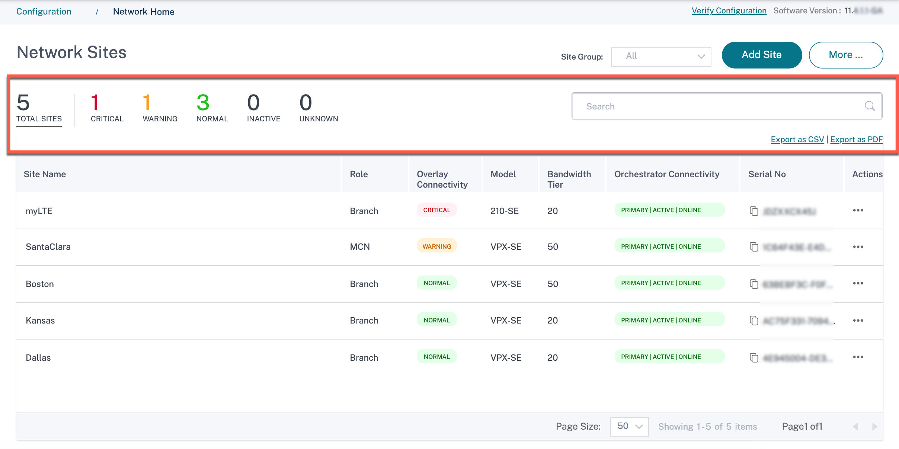Filter sites by Unknown status
The width and height of the screenshot is (899, 449).
click(x=319, y=108)
